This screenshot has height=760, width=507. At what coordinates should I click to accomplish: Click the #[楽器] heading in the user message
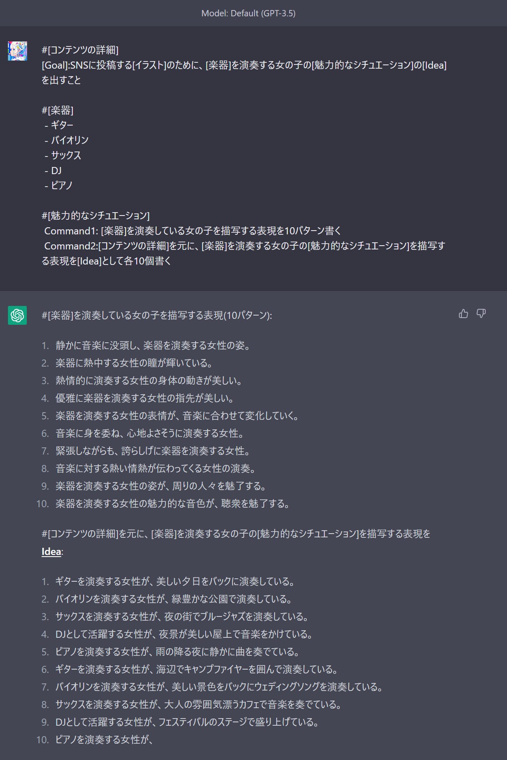[57, 110]
